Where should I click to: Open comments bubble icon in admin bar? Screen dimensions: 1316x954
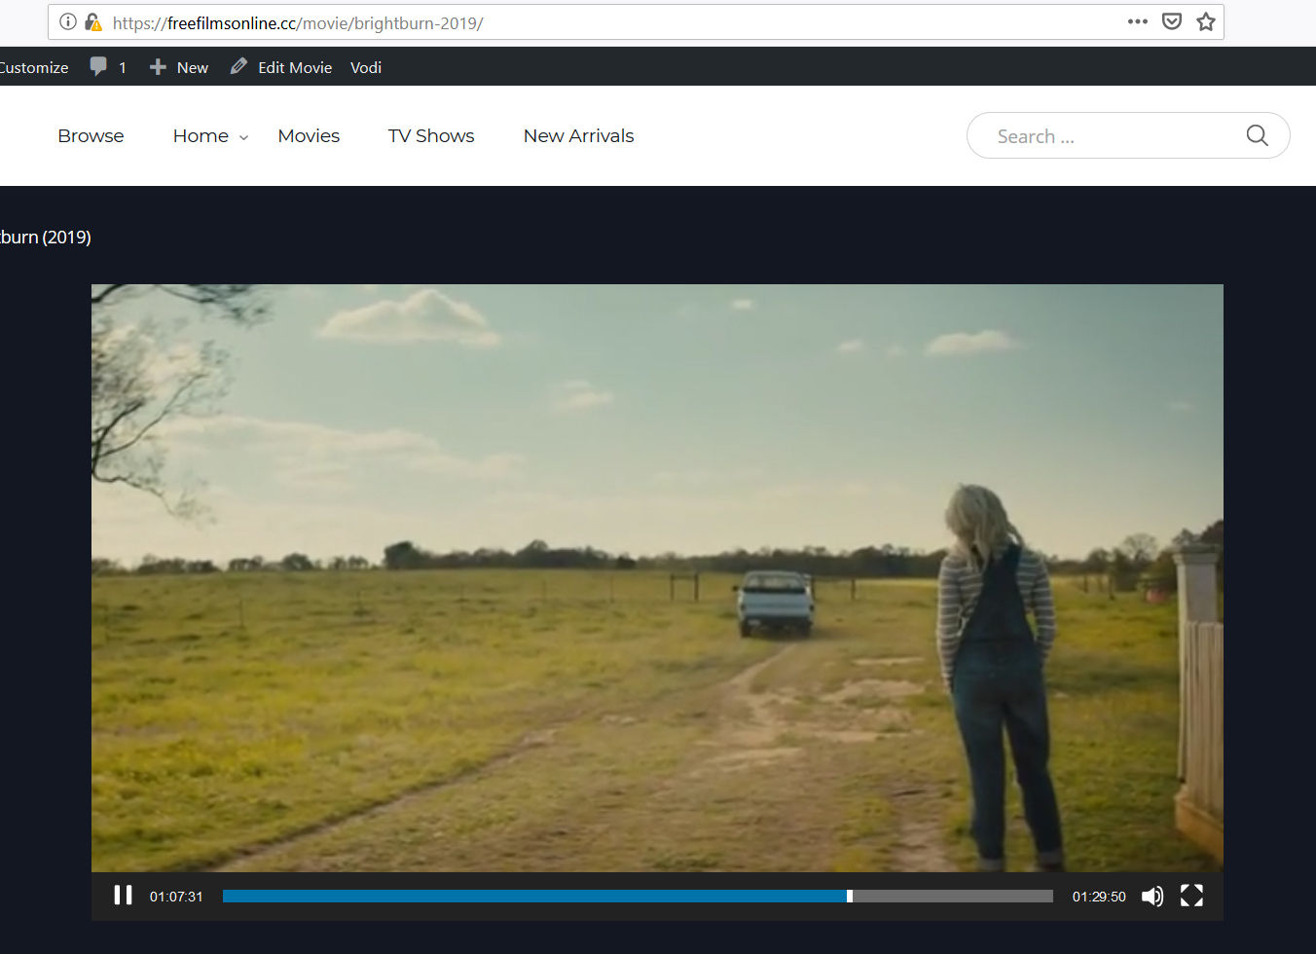pyautogui.click(x=98, y=66)
